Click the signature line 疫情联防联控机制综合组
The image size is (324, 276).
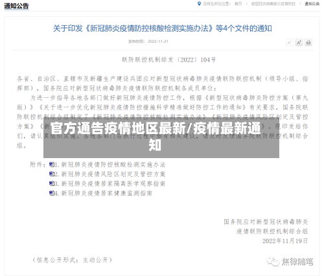pos(272,231)
